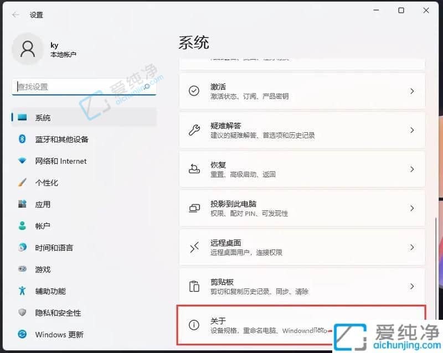Click the shield icon for 隐私和安全性
Image resolution: width=443 pixels, height=353 pixels.
point(21,313)
